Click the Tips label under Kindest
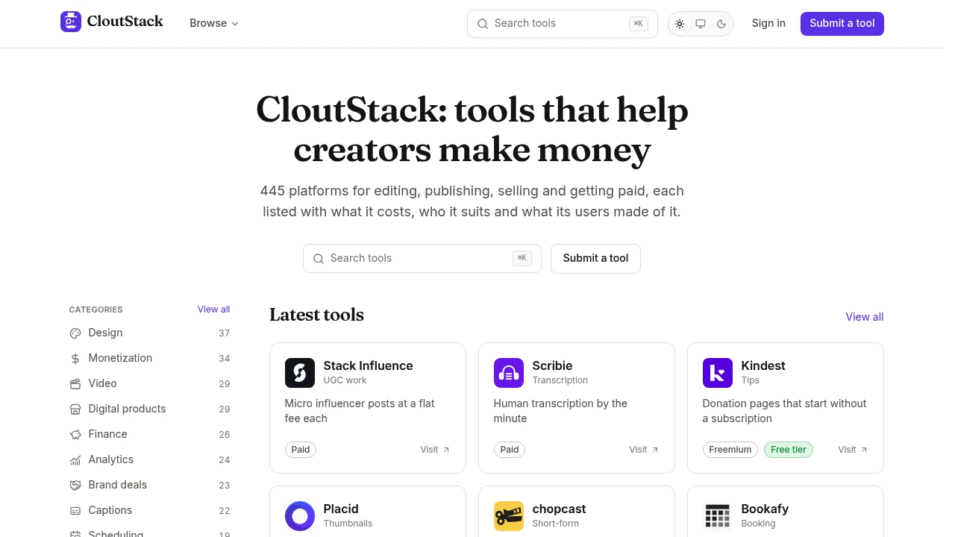Screen dimensions: 955x537 [x=750, y=380]
